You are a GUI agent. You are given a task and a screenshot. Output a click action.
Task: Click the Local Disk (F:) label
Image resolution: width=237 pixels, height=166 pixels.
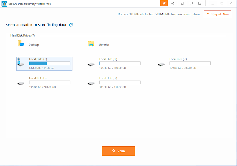point(38,78)
